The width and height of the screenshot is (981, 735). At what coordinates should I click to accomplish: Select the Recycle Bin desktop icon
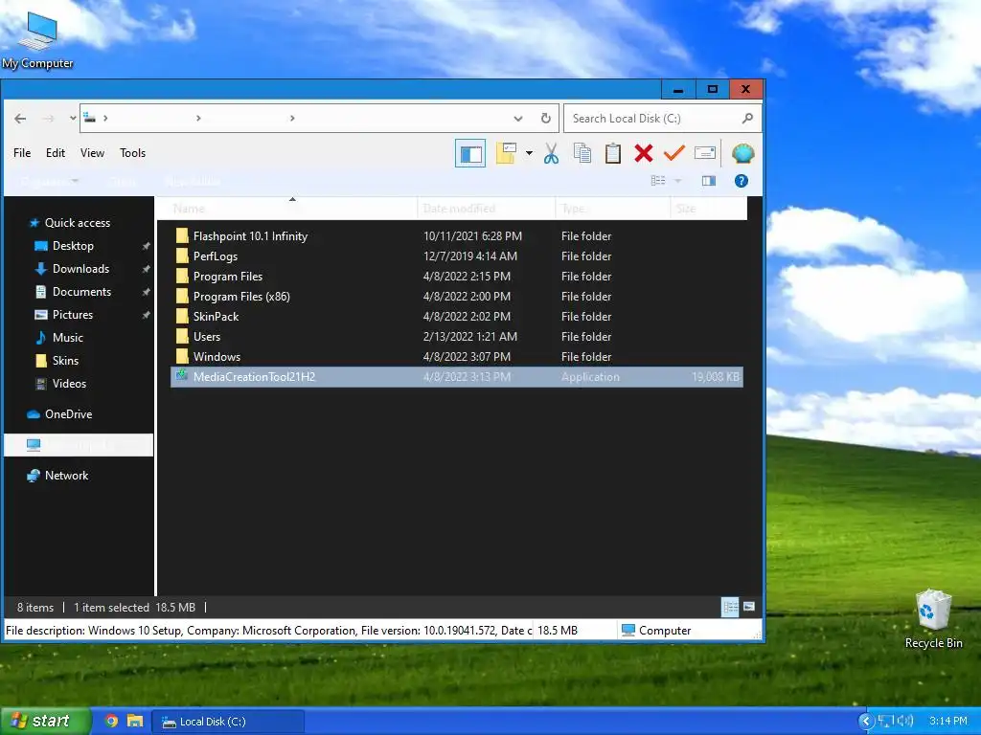(933, 618)
